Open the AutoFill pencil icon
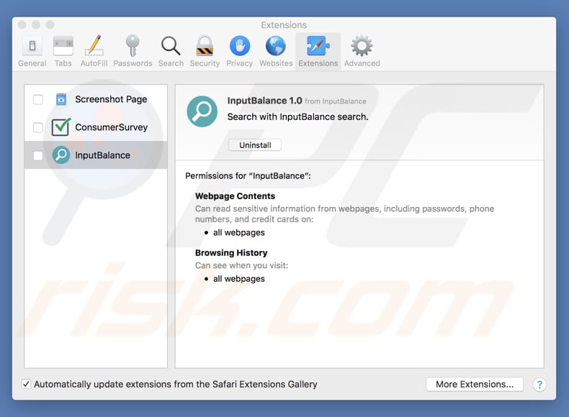 (x=94, y=45)
